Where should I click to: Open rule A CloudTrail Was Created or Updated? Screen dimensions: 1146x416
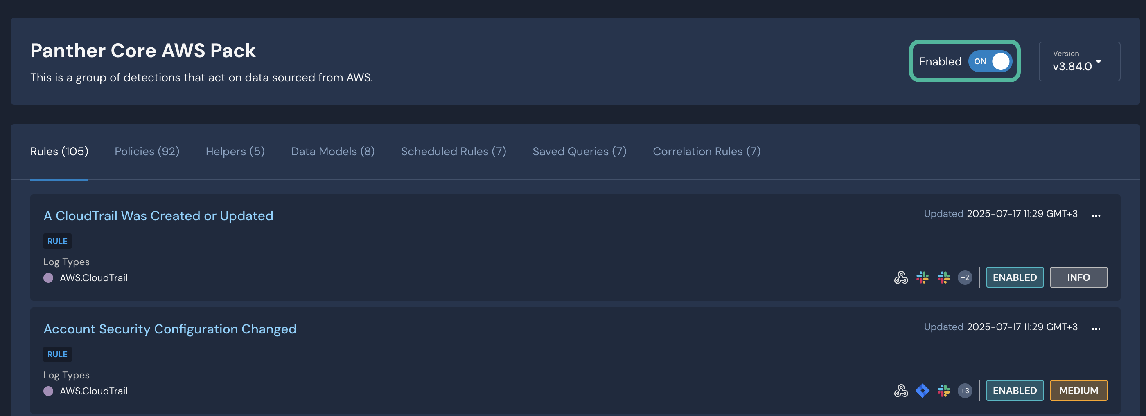(x=158, y=216)
